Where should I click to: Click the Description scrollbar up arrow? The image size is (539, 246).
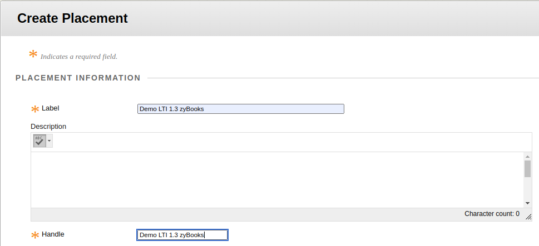[x=528, y=157]
